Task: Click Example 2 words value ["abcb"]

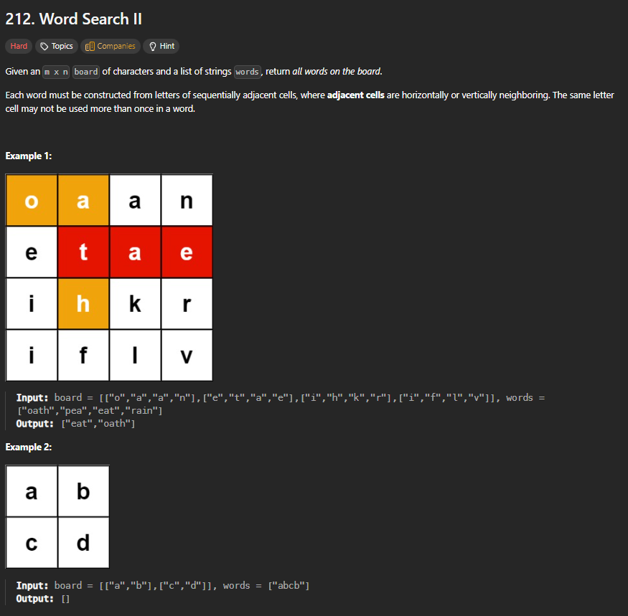Action: pos(289,586)
